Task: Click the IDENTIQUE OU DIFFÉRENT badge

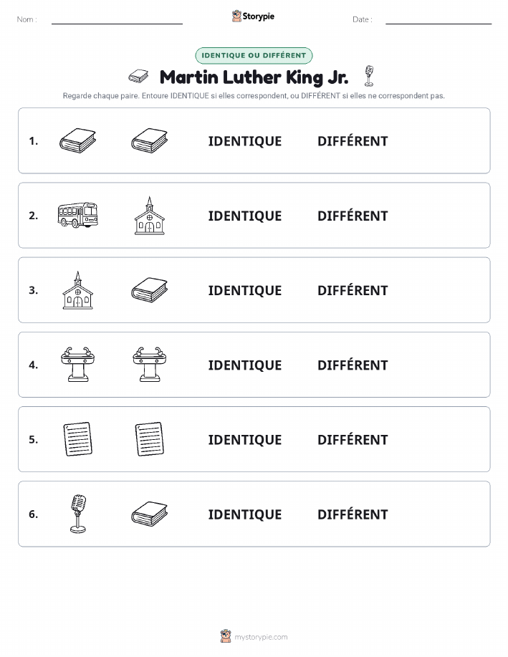Action: pos(254,55)
